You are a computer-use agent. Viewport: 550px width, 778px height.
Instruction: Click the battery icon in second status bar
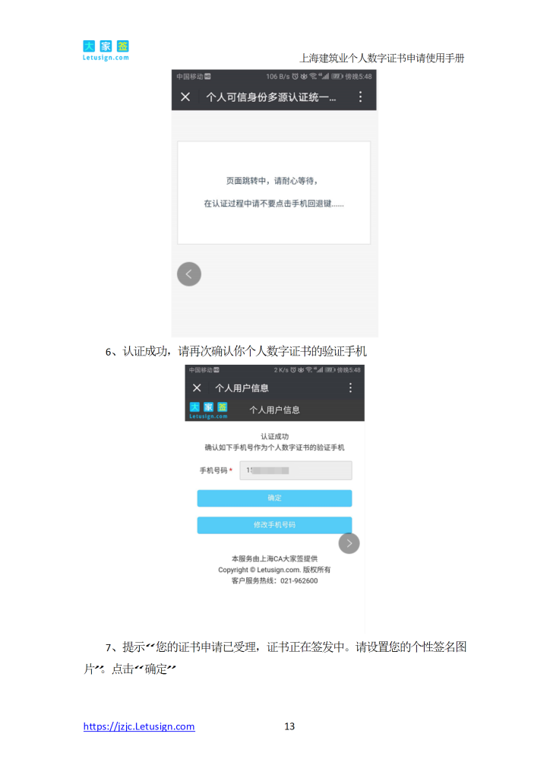[x=330, y=370]
